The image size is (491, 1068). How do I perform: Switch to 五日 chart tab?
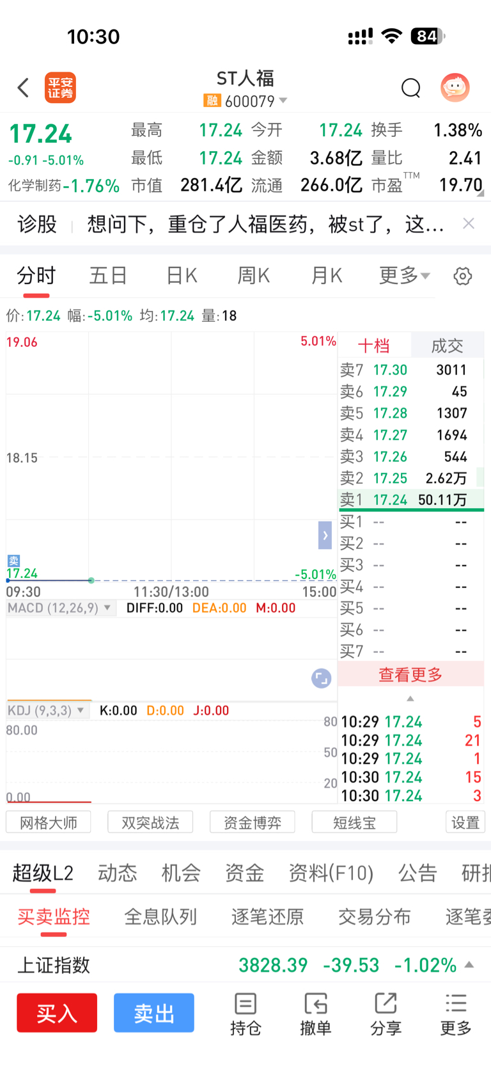(109, 276)
